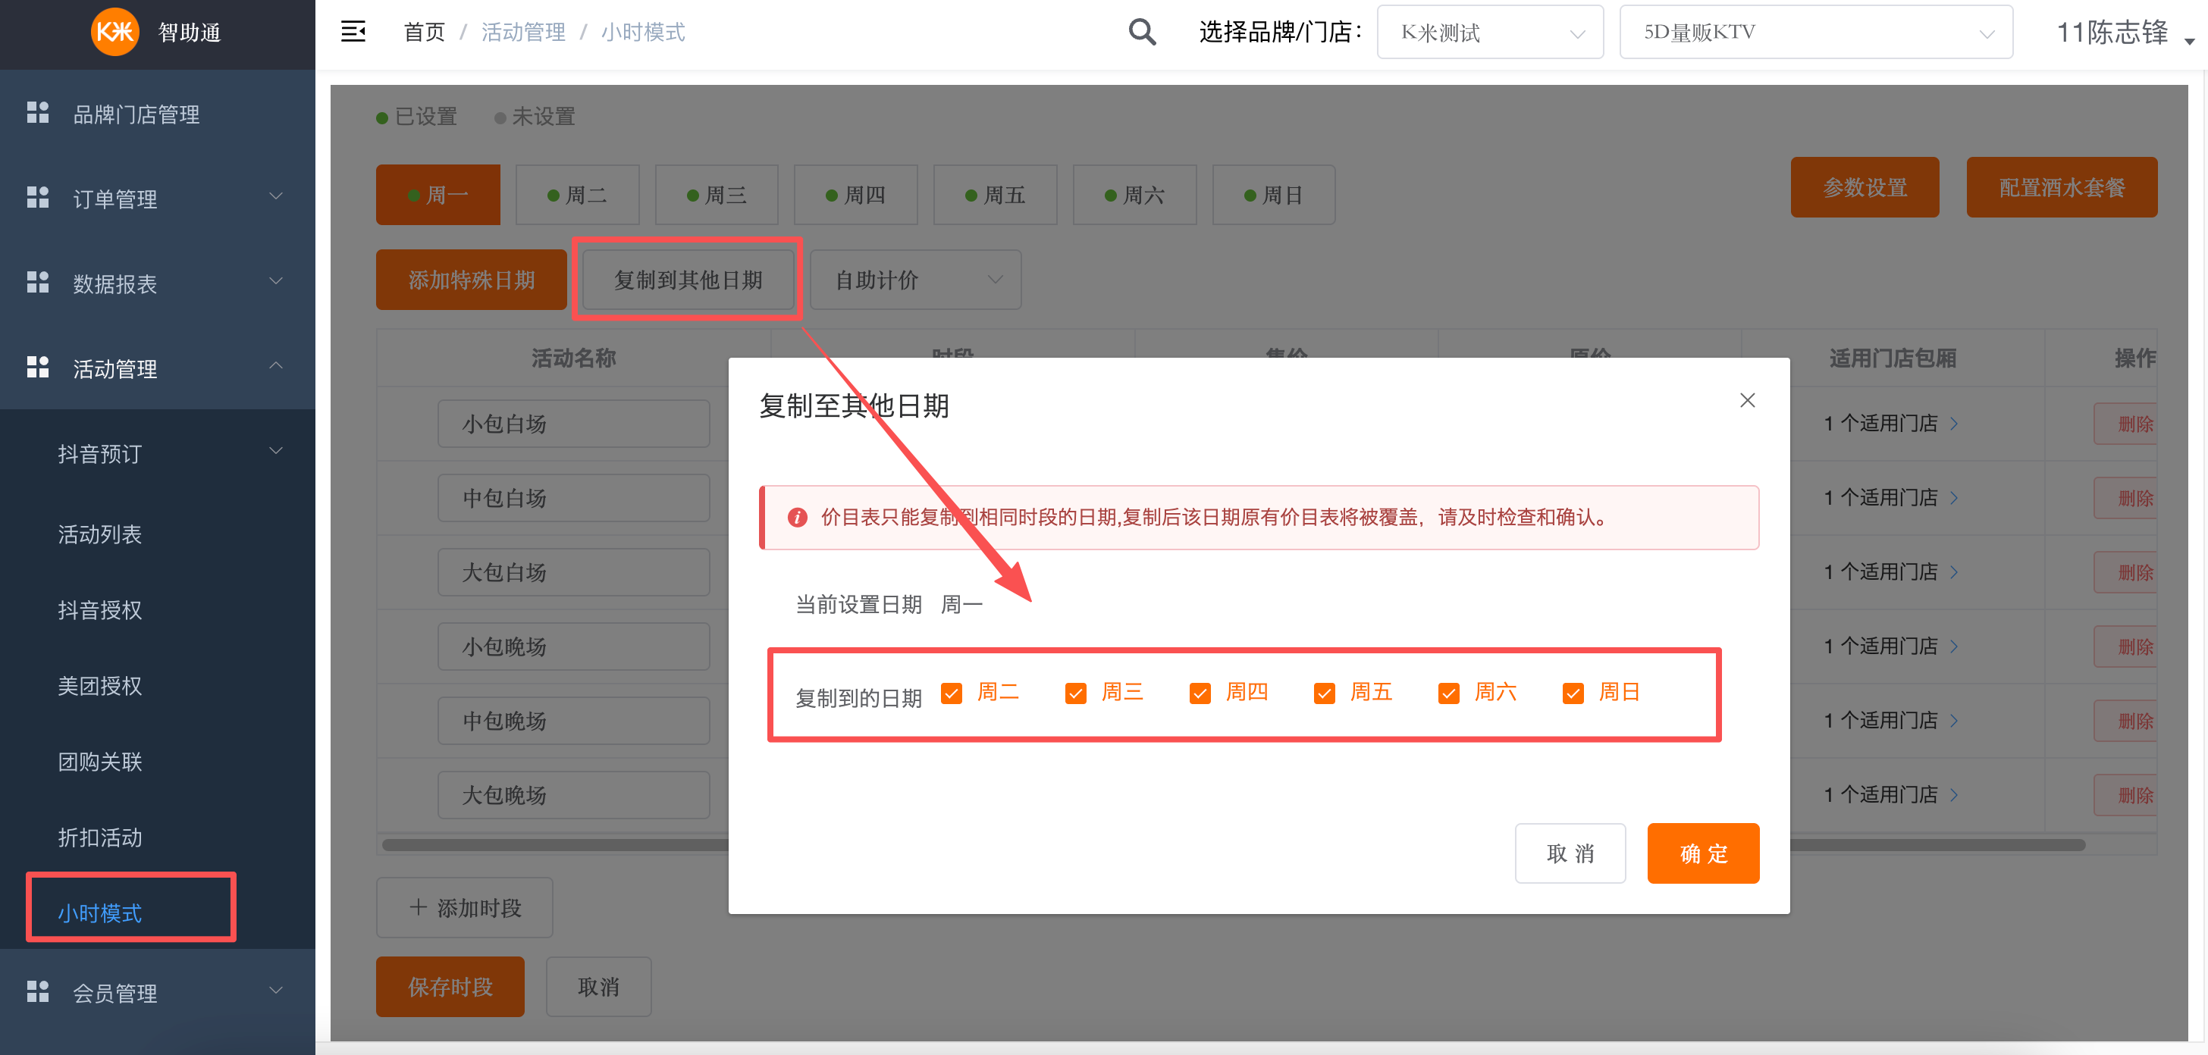This screenshot has width=2208, height=1055.
Task: Open 品牌门店管理 in sidebar
Action: tap(158, 114)
